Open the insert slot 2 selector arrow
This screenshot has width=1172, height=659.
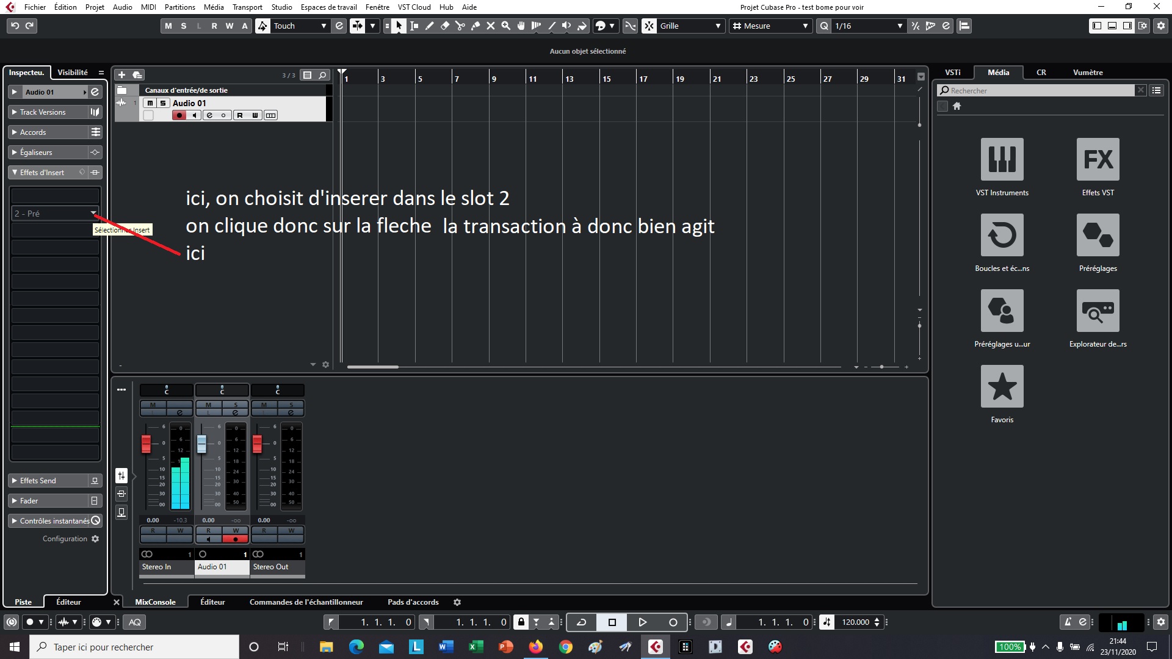(x=95, y=213)
